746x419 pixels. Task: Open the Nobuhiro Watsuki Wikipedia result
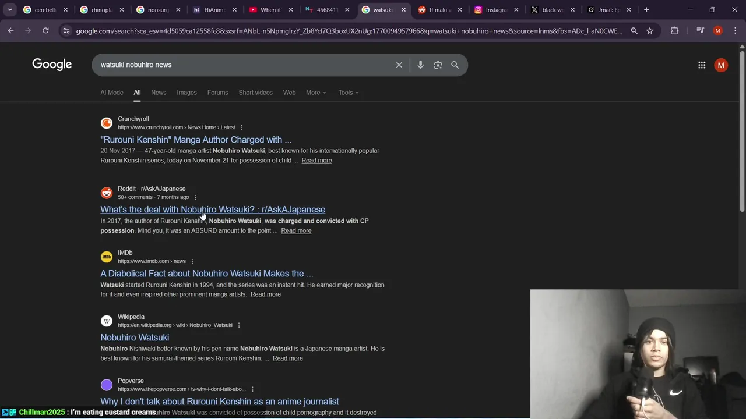pos(135,338)
